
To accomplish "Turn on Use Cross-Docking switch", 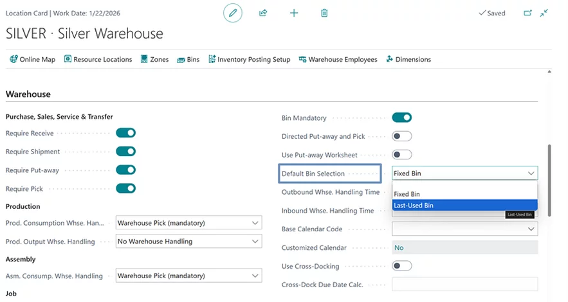I will point(402,266).
